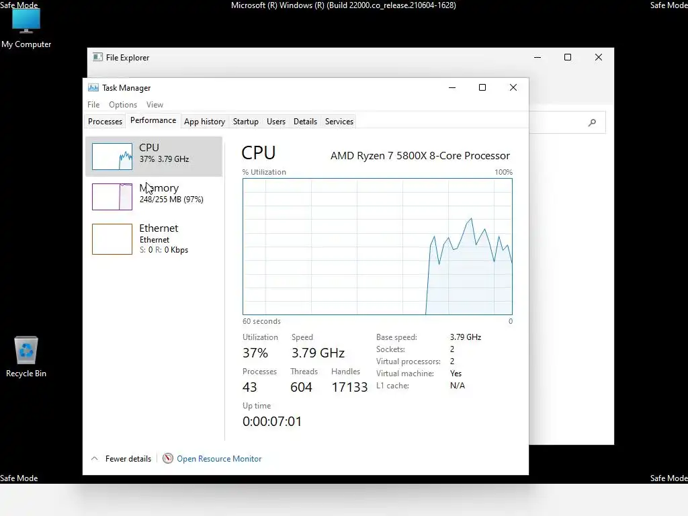Click the Virtual processors label
Screen dimensions: 688x516
[x=408, y=361]
